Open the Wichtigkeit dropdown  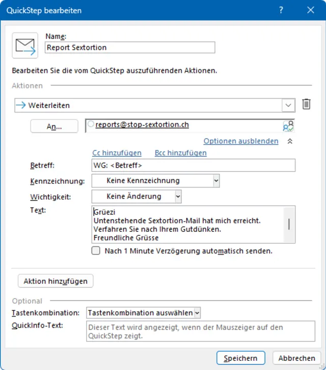177,196
